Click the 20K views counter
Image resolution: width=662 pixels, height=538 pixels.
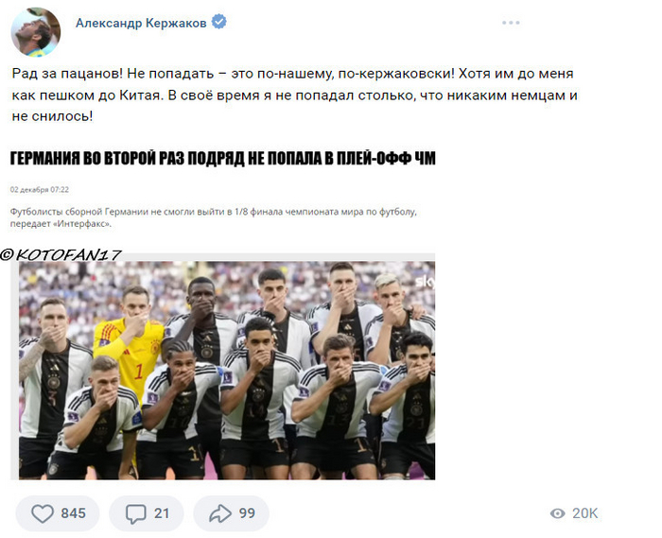pos(584,513)
